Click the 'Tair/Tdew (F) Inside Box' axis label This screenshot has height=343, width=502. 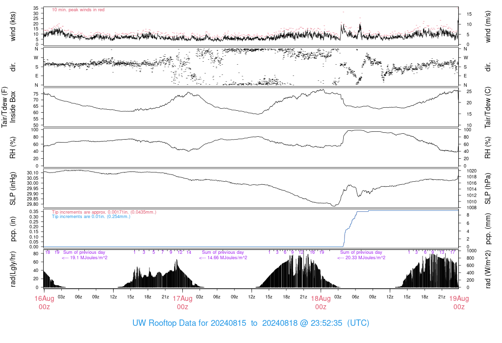(8, 107)
